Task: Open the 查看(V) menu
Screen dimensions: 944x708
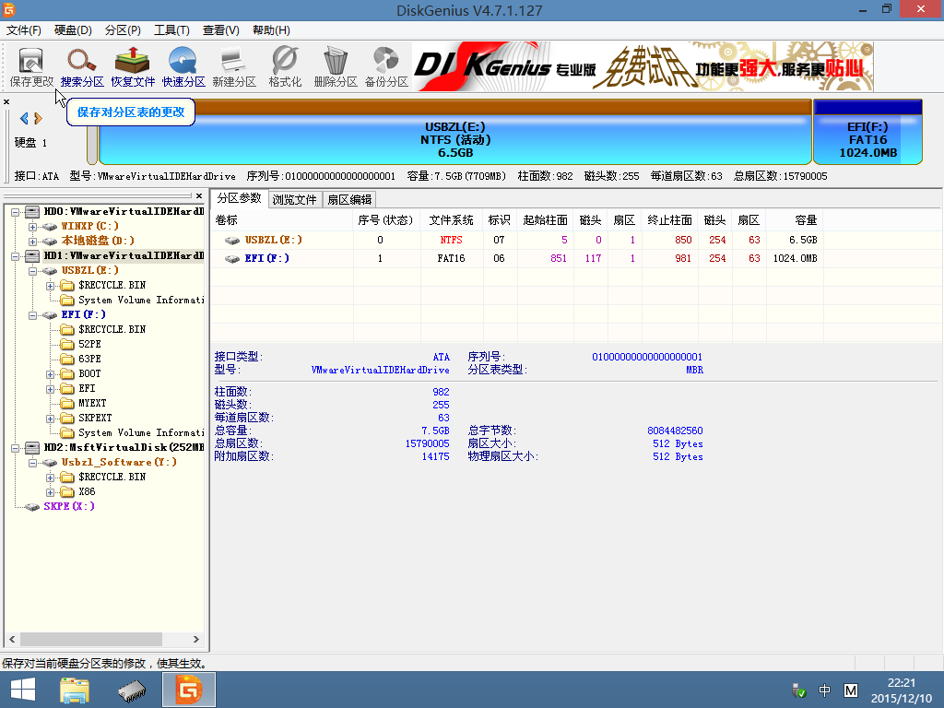Action: [220, 30]
